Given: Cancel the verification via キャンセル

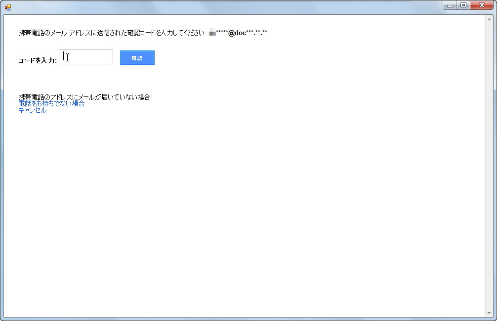Looking at the screenshot, I should [32, 110].
